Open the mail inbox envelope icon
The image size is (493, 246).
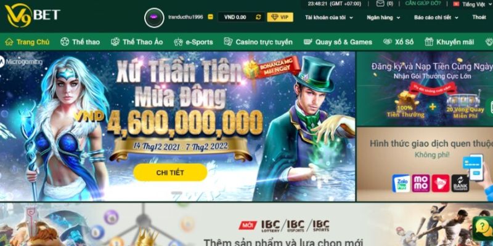pos(380,4)
